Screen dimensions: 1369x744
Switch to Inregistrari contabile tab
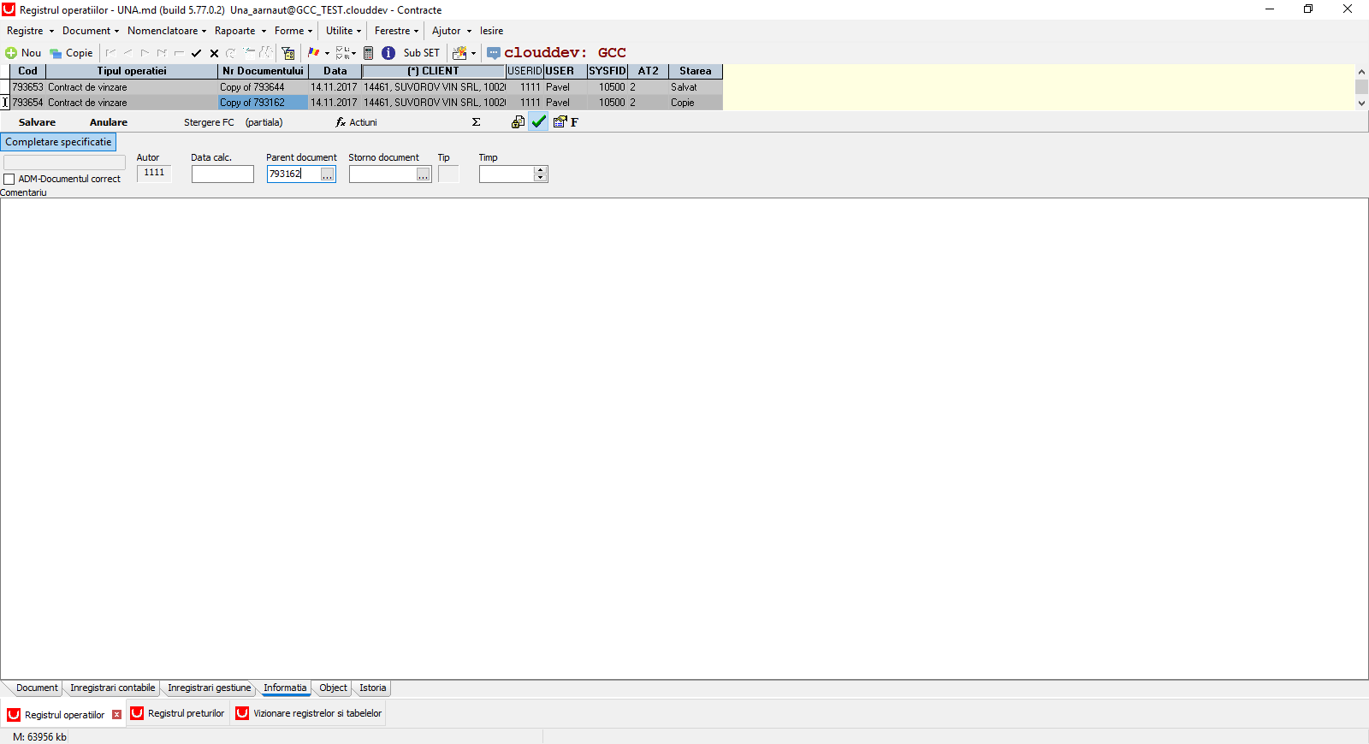coord(112,688)
